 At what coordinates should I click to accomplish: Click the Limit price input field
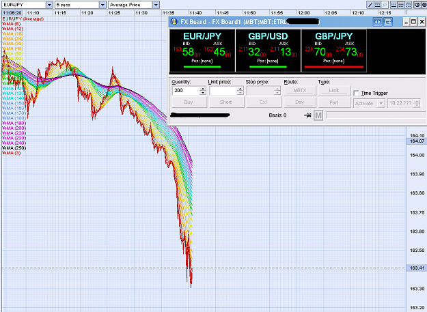(x=223, y=91)
